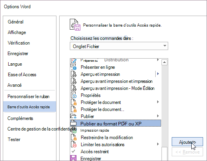Click the Impression rapide icon
Screen dimensions: 207x161
click(x=74, y=130)
